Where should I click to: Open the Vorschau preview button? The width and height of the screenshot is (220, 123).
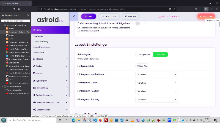click(130, 16)
